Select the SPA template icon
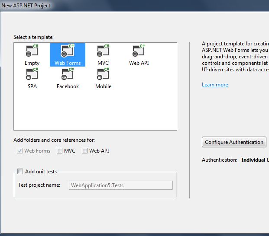 (x=32, y=74)
